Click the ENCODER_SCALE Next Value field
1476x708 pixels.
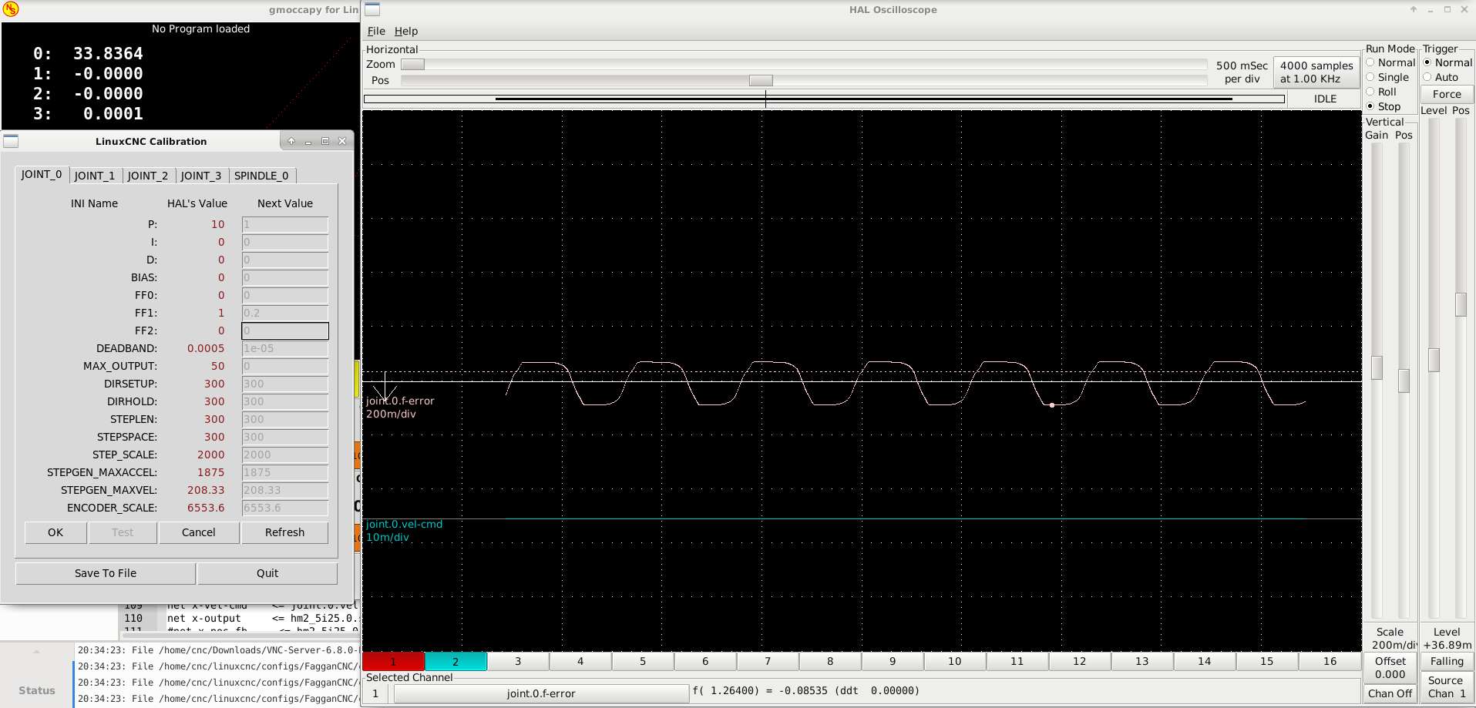[x=285, y=508]
